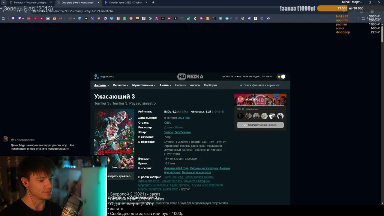The image size is (384, 216).
Task: Open actor Лорен ЛаВера page
Action: [173, 177]
